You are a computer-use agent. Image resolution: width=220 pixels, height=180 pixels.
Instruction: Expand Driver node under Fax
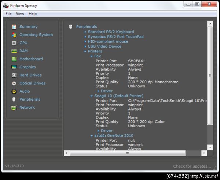click(x=98, y=91)
